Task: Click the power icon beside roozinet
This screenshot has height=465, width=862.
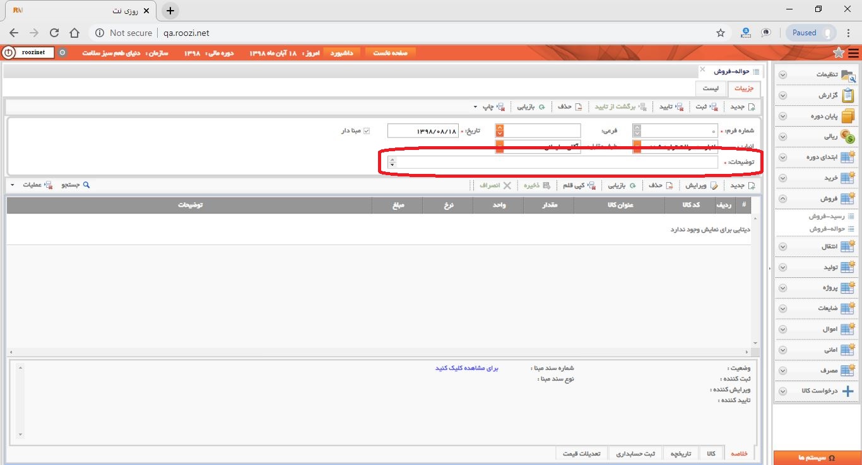Action: 8,53
